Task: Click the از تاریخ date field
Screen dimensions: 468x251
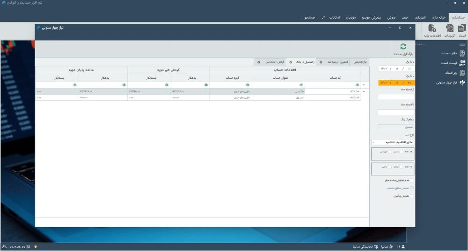Action: 396,69
